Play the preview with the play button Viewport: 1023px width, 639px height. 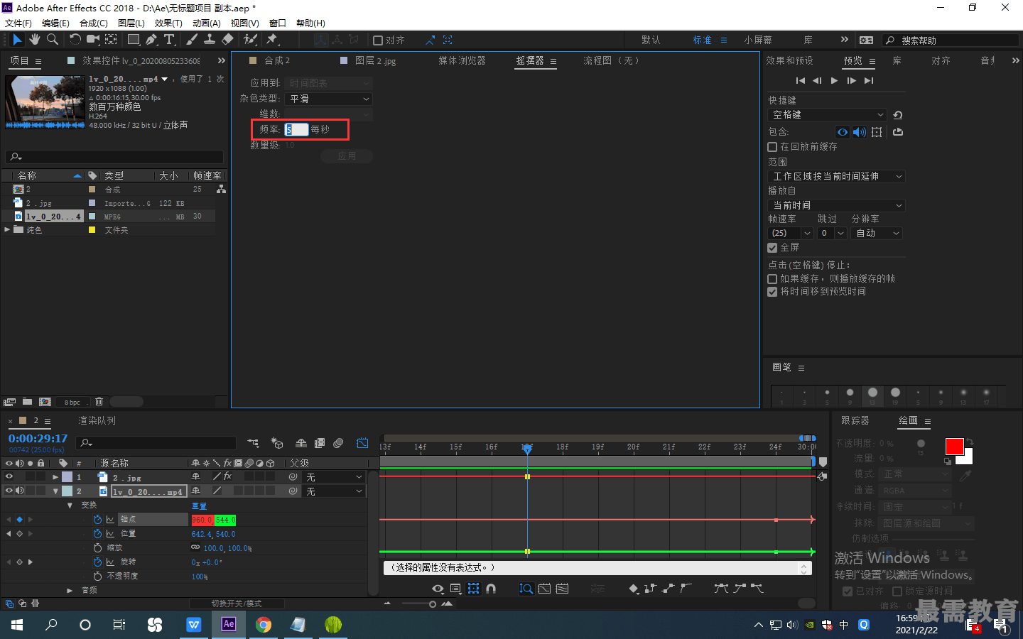coord(834,81)
